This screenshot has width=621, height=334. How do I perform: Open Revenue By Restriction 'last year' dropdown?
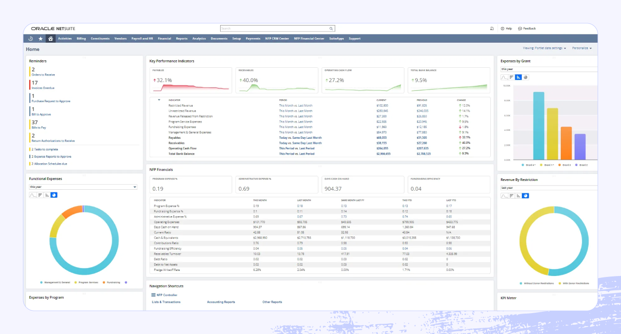click(549, 188)
